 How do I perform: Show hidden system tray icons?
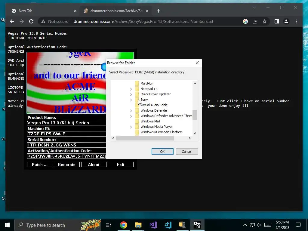(245, 225)
